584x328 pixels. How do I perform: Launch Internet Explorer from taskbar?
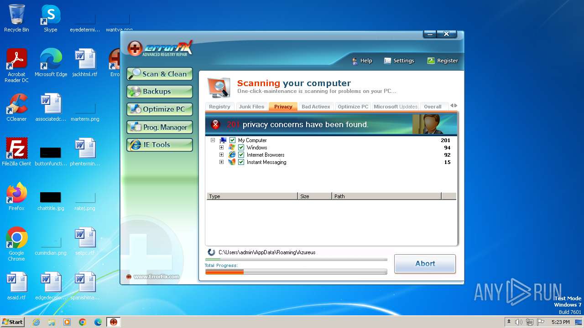point(36,322)
